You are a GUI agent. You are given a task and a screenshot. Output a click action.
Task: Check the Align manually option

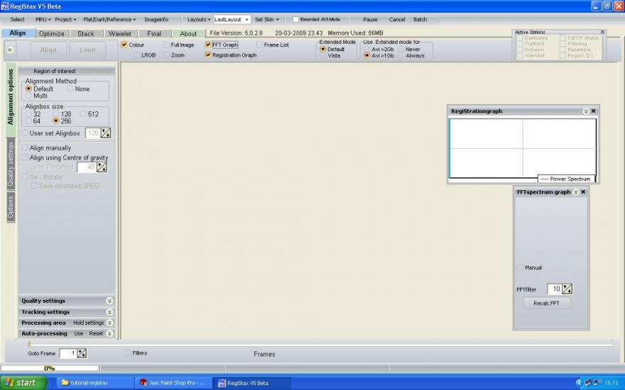pyautogui.click(x=25, y=147)
